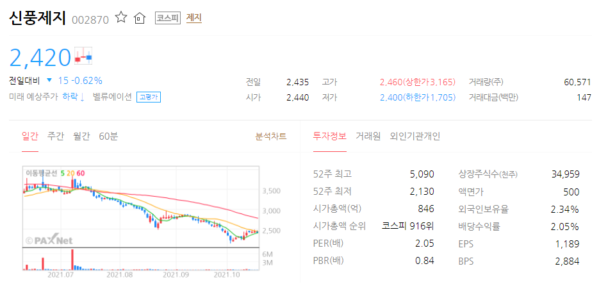Switch to the 월간 chart tab

click(x=81, y=136)
